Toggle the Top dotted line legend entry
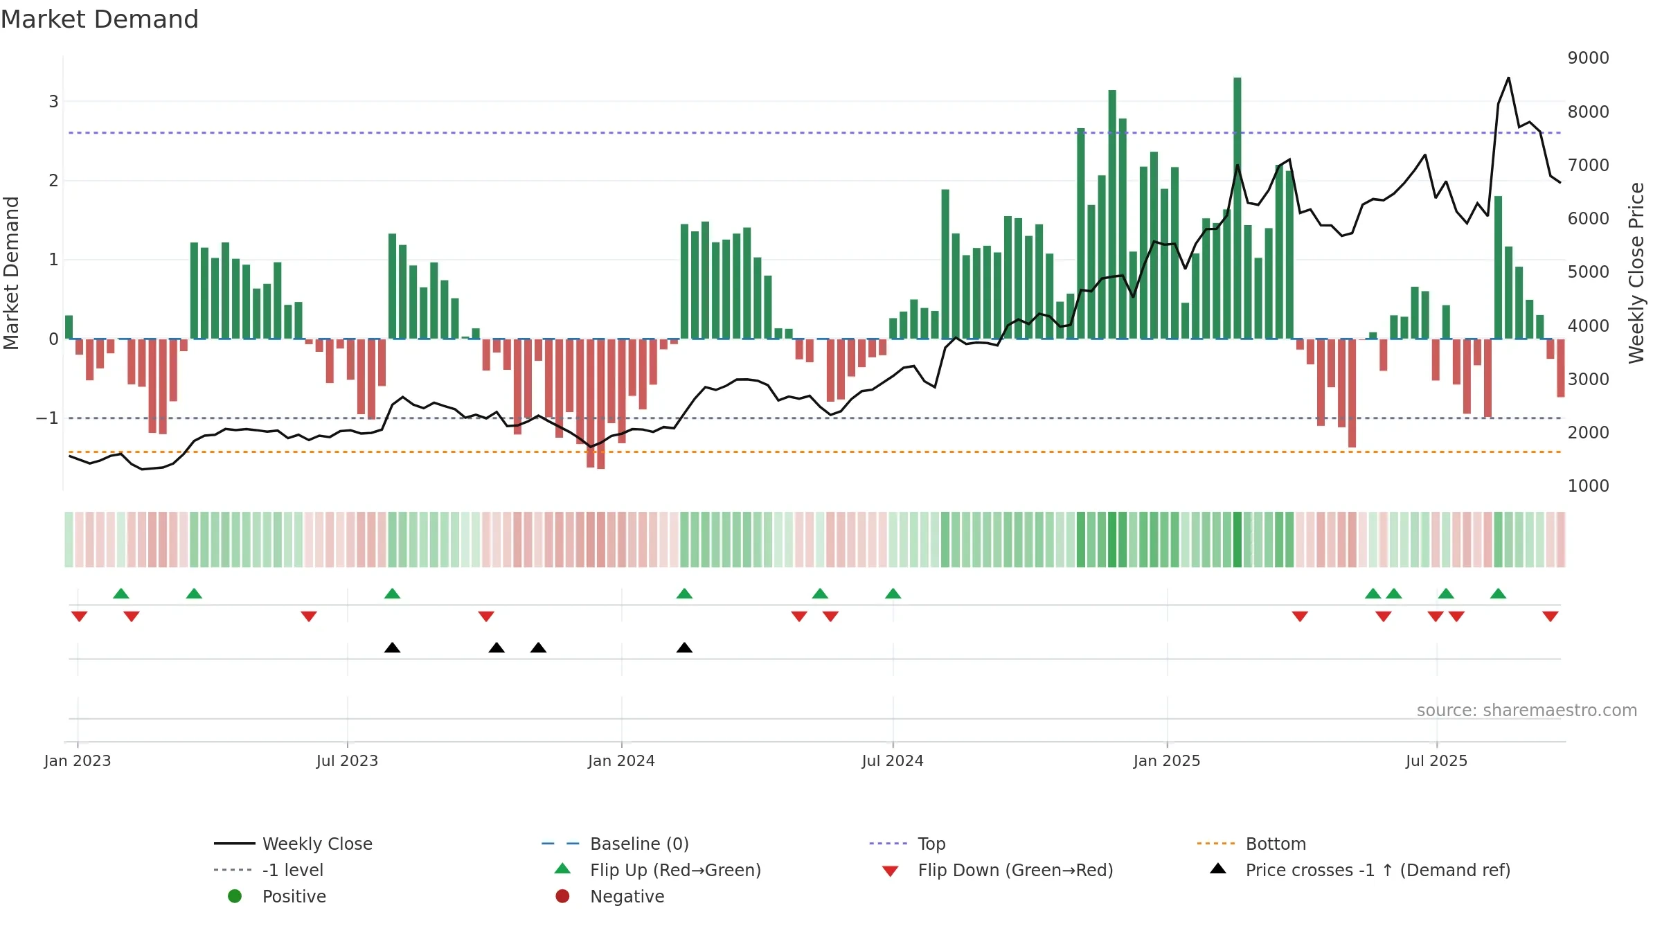1662x935 pixels. click(x=907, y=844)
